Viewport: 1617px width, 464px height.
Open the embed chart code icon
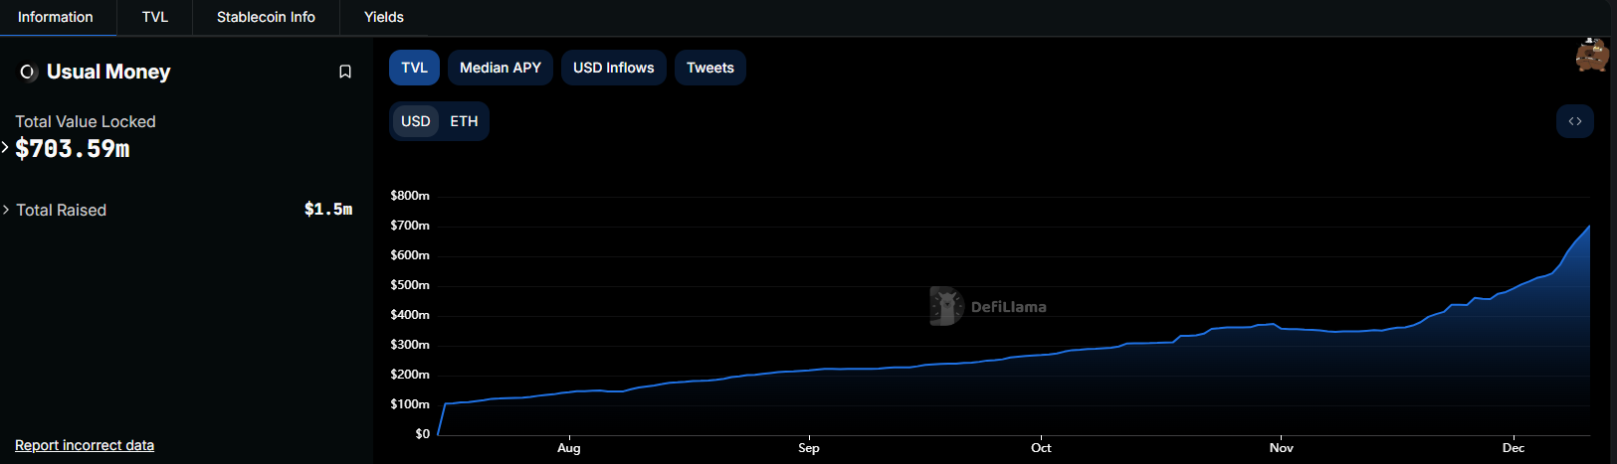[x=1575, y=121]
